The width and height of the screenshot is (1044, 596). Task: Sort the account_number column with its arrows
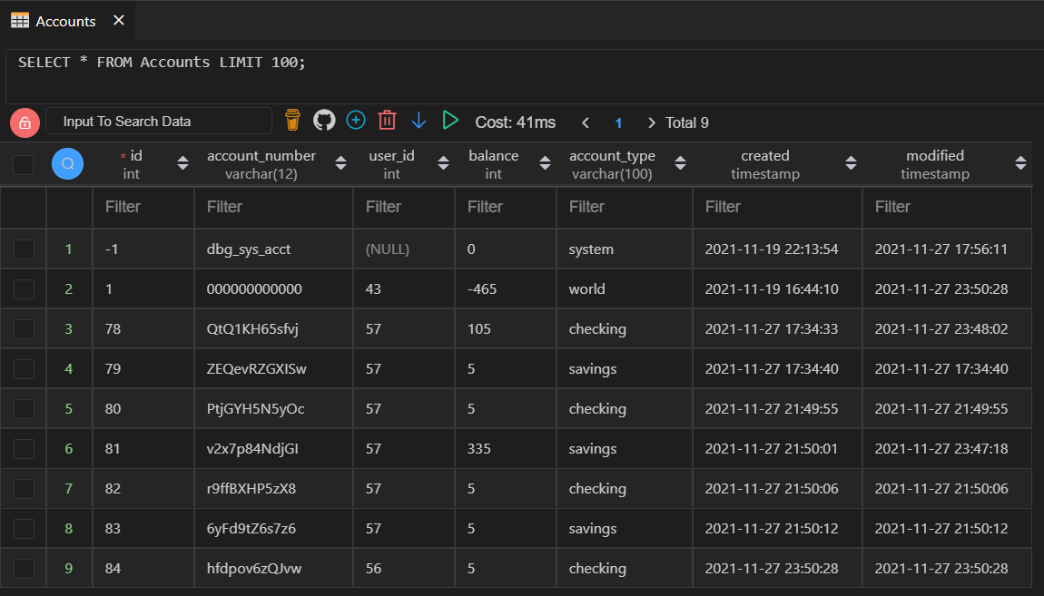(340, 163)
